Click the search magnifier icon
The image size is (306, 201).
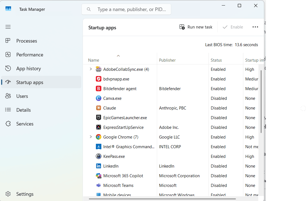click(89, 9)
